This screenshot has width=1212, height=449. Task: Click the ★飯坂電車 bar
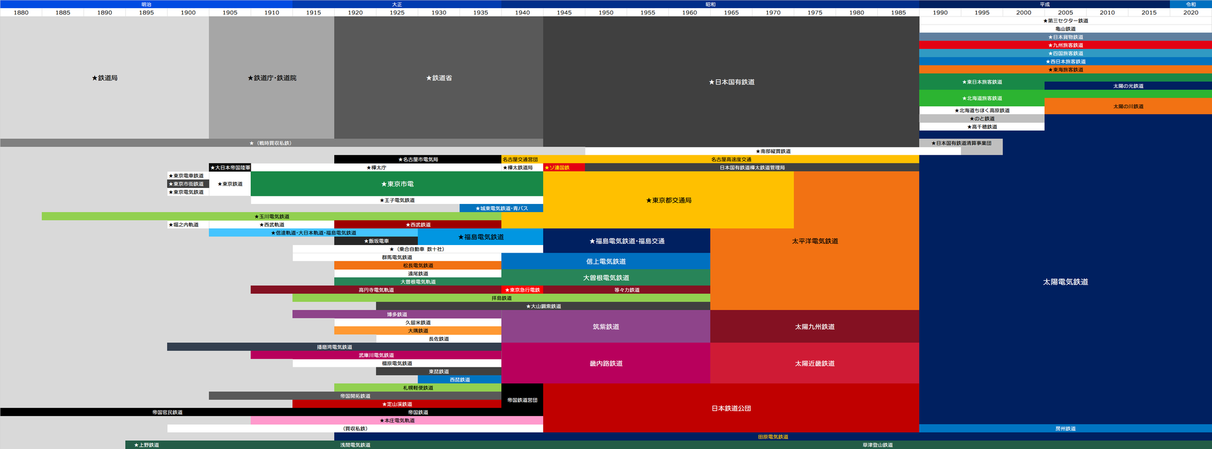click(x=376, y=241)
